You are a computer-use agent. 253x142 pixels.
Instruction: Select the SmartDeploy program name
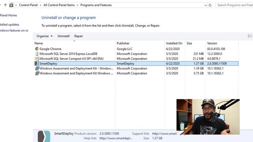(48, 64)
